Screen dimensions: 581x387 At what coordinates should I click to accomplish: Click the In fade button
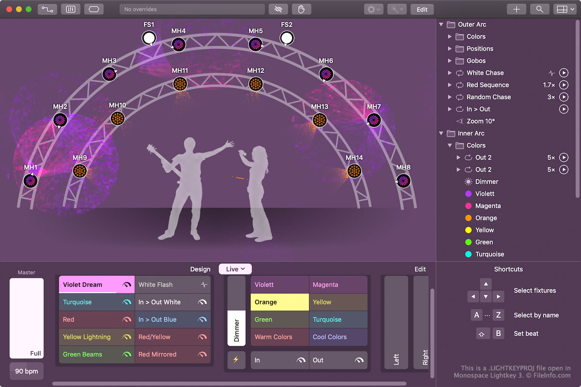[x=280, y=360]
